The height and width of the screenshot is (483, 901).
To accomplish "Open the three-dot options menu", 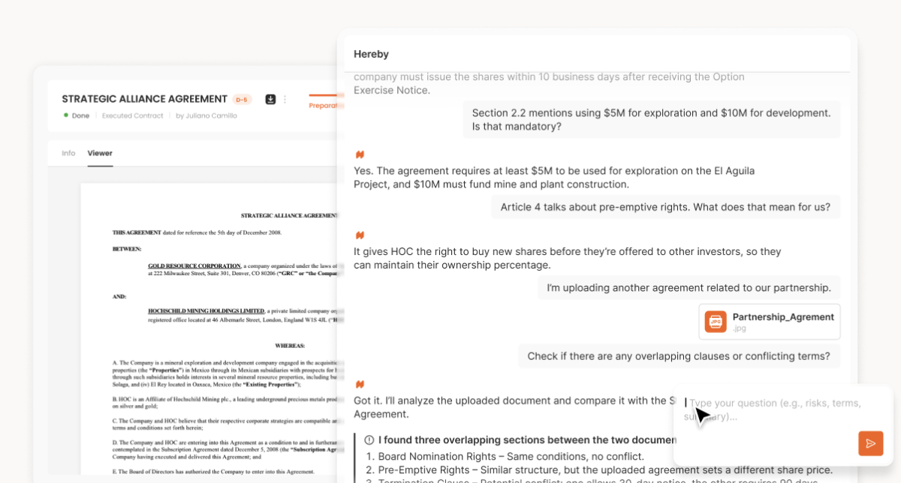I will point(285,98).
